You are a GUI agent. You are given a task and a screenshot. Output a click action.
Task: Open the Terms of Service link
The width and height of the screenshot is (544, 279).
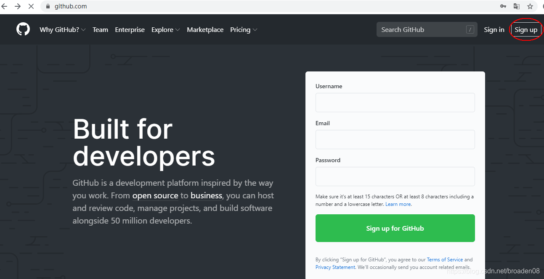coord(445,260)
